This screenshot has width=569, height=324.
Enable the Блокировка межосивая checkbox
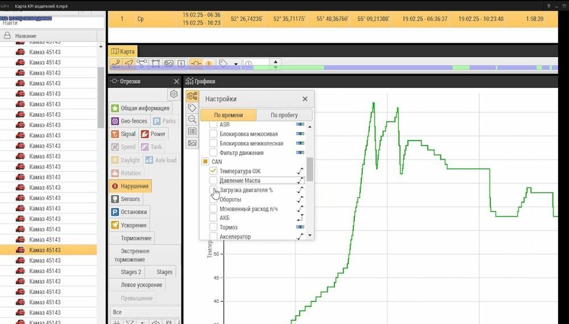pyautogui.click(x=213, y=134)
